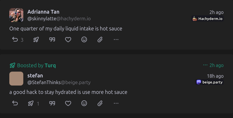The height and width of the screenshot is (118, 233).
Task: Quote stefan's hot sauce post
Action: [x=52, y=103]
